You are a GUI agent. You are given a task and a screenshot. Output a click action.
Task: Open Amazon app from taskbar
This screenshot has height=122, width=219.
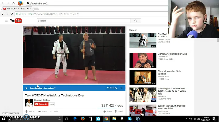pos(122,119)
